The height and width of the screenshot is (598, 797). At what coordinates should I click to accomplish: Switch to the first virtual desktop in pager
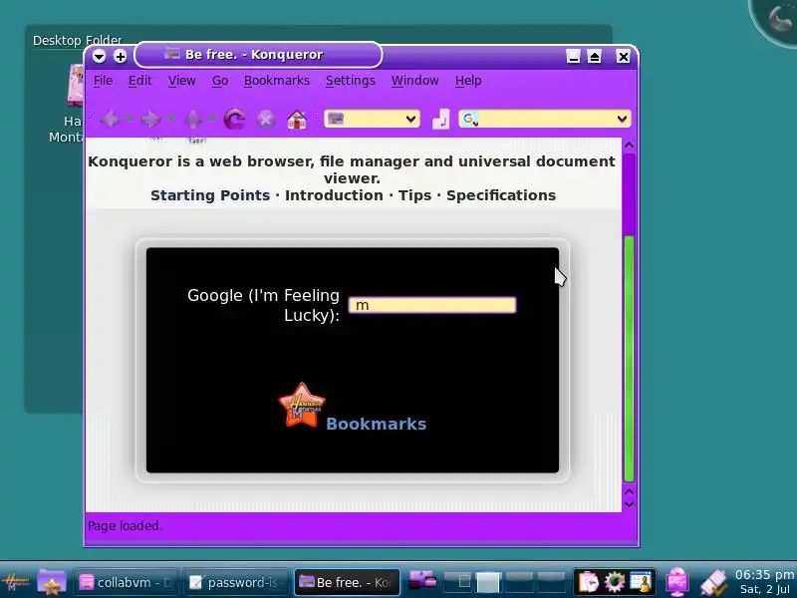click(x=458, y=582)
